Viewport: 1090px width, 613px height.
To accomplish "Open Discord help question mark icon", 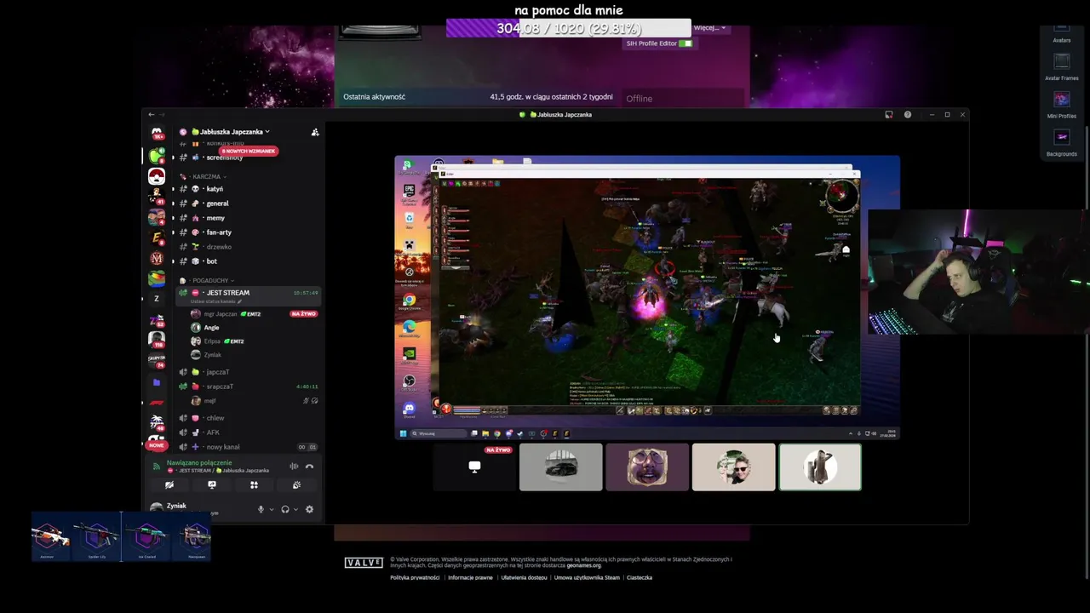I will (x=908, y=114).
